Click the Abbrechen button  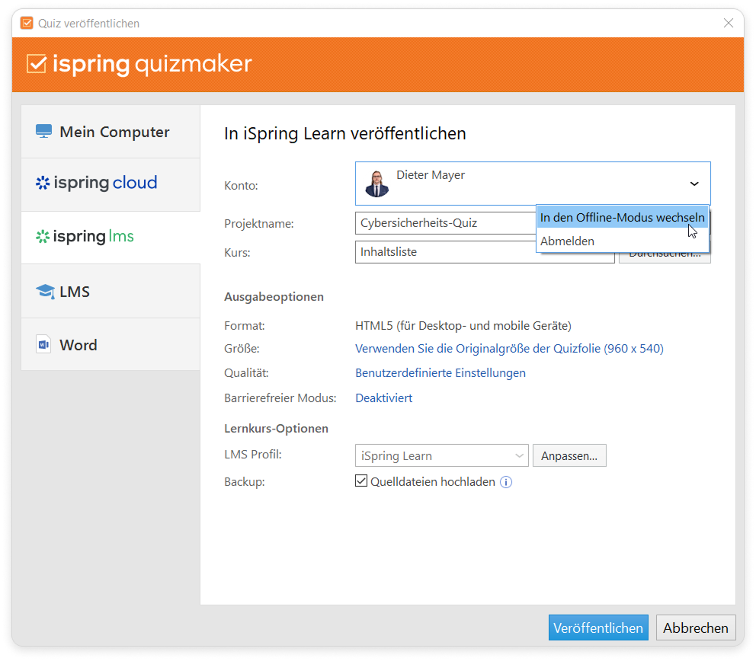coord(695,628)
